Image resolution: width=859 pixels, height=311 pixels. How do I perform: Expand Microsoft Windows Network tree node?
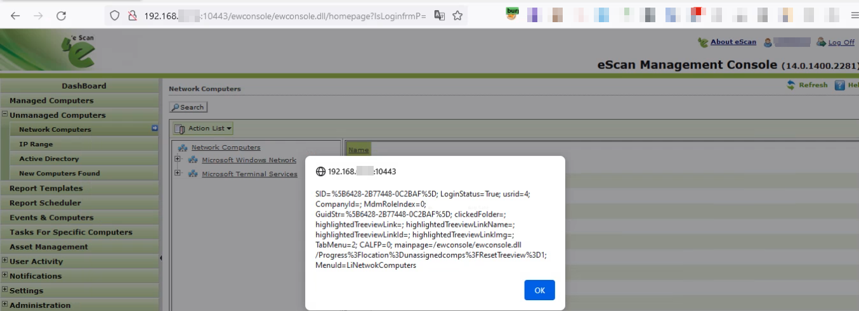pos(178,160)
